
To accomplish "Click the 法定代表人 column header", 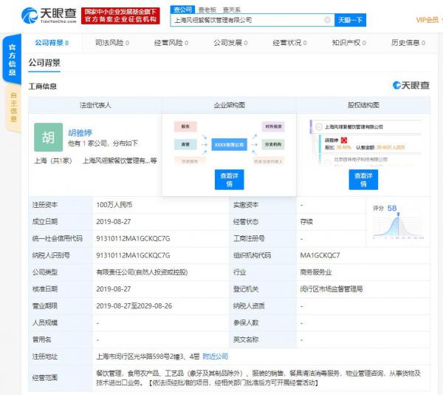I will pos(95,105).
